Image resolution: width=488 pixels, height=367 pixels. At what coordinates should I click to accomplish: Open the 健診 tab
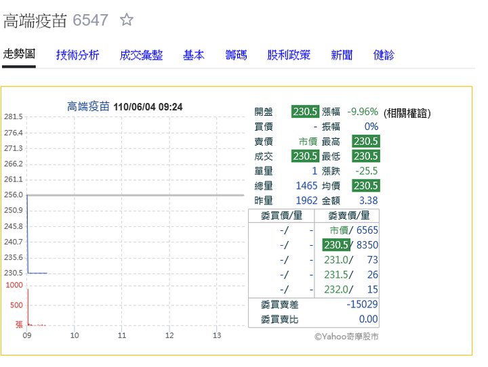click(x=384, y=55)
